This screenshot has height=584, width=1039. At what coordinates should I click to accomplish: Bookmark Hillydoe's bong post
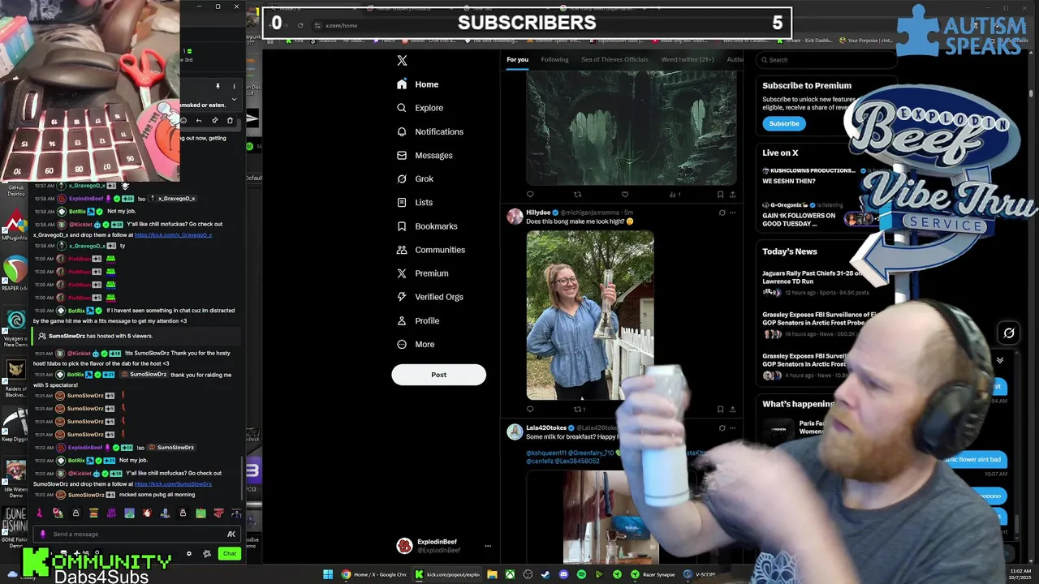click(720, 409)
